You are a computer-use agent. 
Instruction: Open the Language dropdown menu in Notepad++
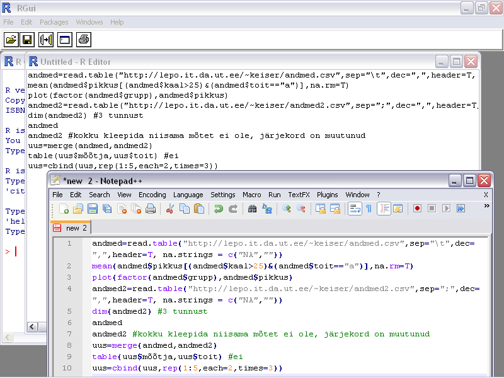[188, 195]
